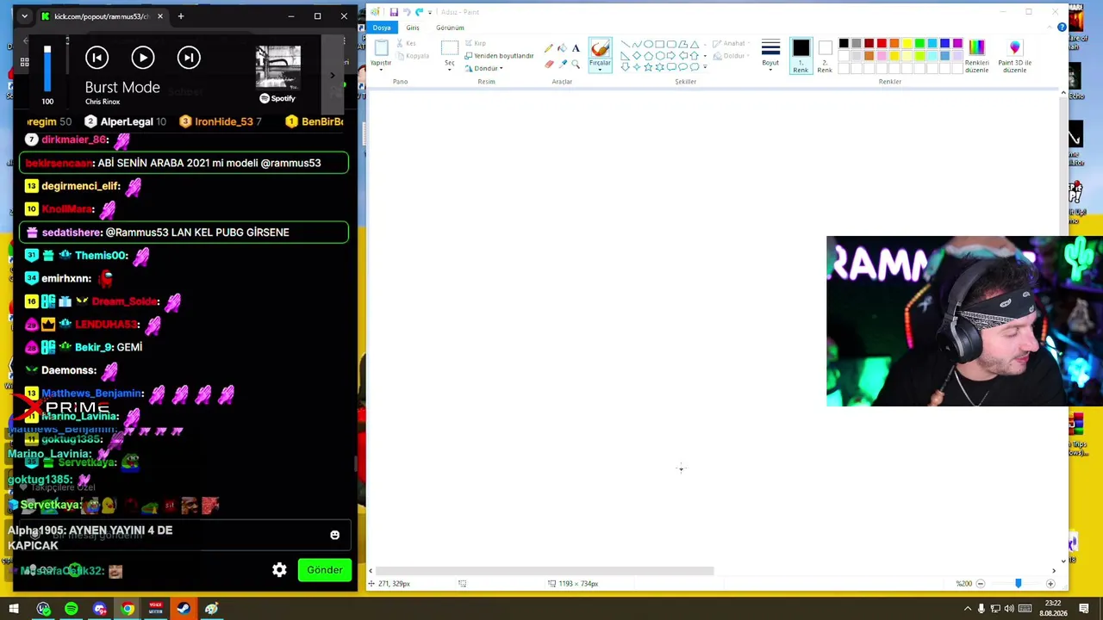Open Steam from the taskbar
Screen dimensions: 1103x620
point(184,610)
